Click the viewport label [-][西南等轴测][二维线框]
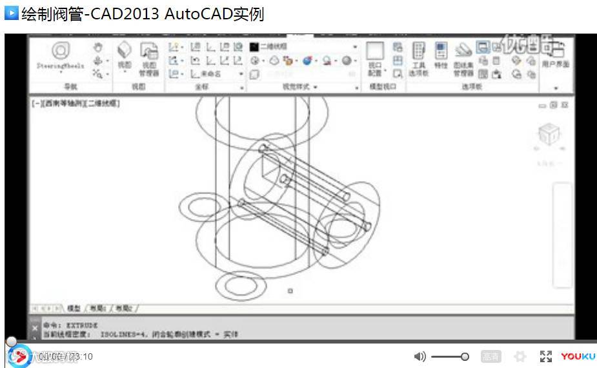The image size is (597, 368). (76, 103)
